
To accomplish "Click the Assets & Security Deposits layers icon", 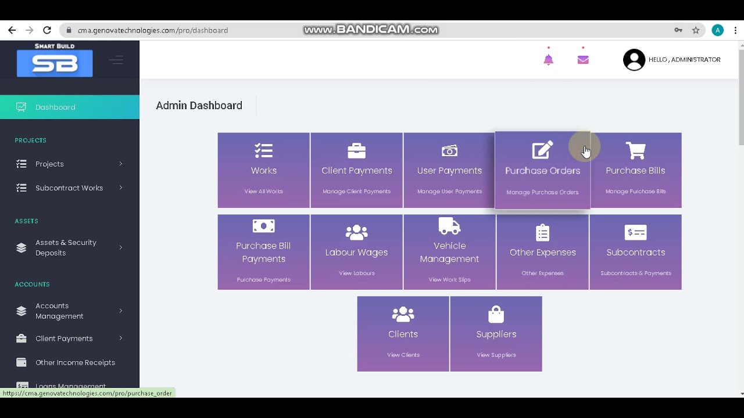I will pos(22,248).
